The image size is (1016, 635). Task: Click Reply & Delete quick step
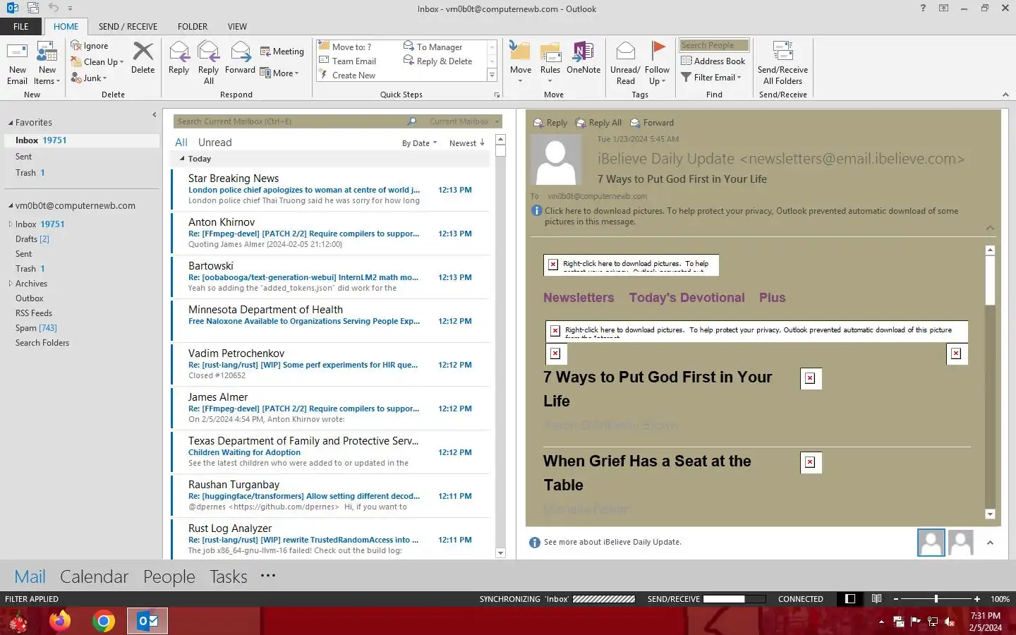437,61
